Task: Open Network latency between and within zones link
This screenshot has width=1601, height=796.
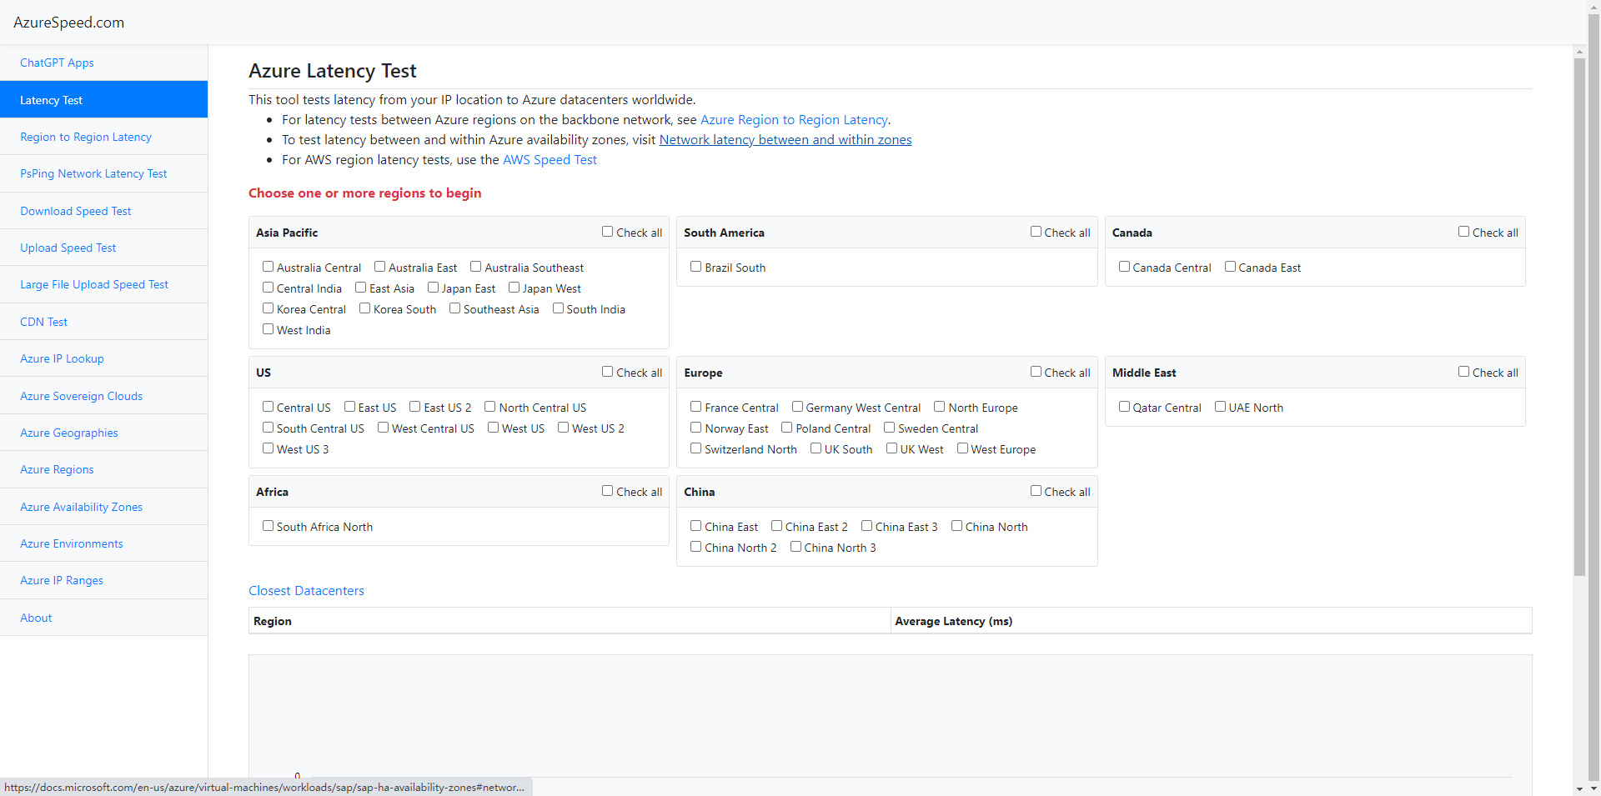Action: 785,140
